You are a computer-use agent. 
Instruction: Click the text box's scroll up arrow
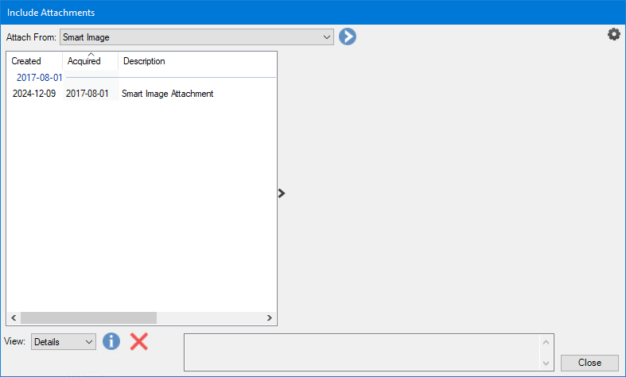click(546, 341)
